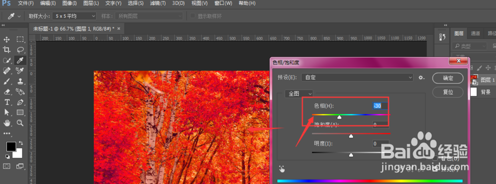Select the Spot Healing Brush tool

tap(6, 70)
